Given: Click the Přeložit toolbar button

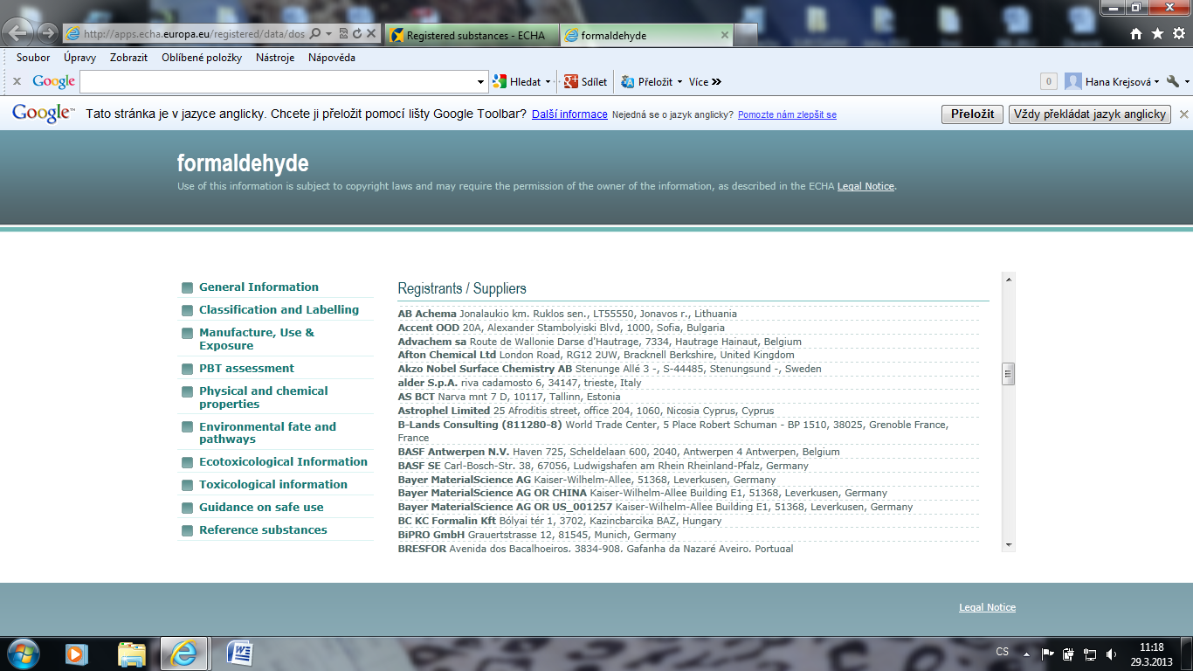Looking at the screenshot, I should [647, 82].
